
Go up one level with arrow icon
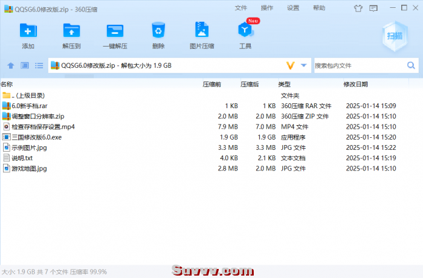point(11,66)
